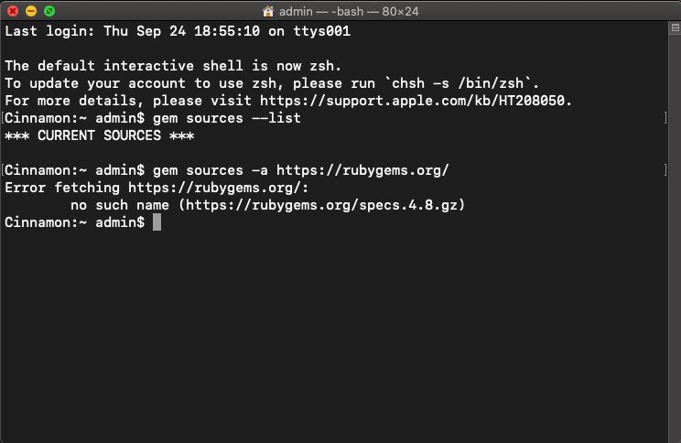Viewport: 681px width, 443px height.
Task: Click the last "Cinnamon:~ admin$" prompt
Action: click(74, 222)
